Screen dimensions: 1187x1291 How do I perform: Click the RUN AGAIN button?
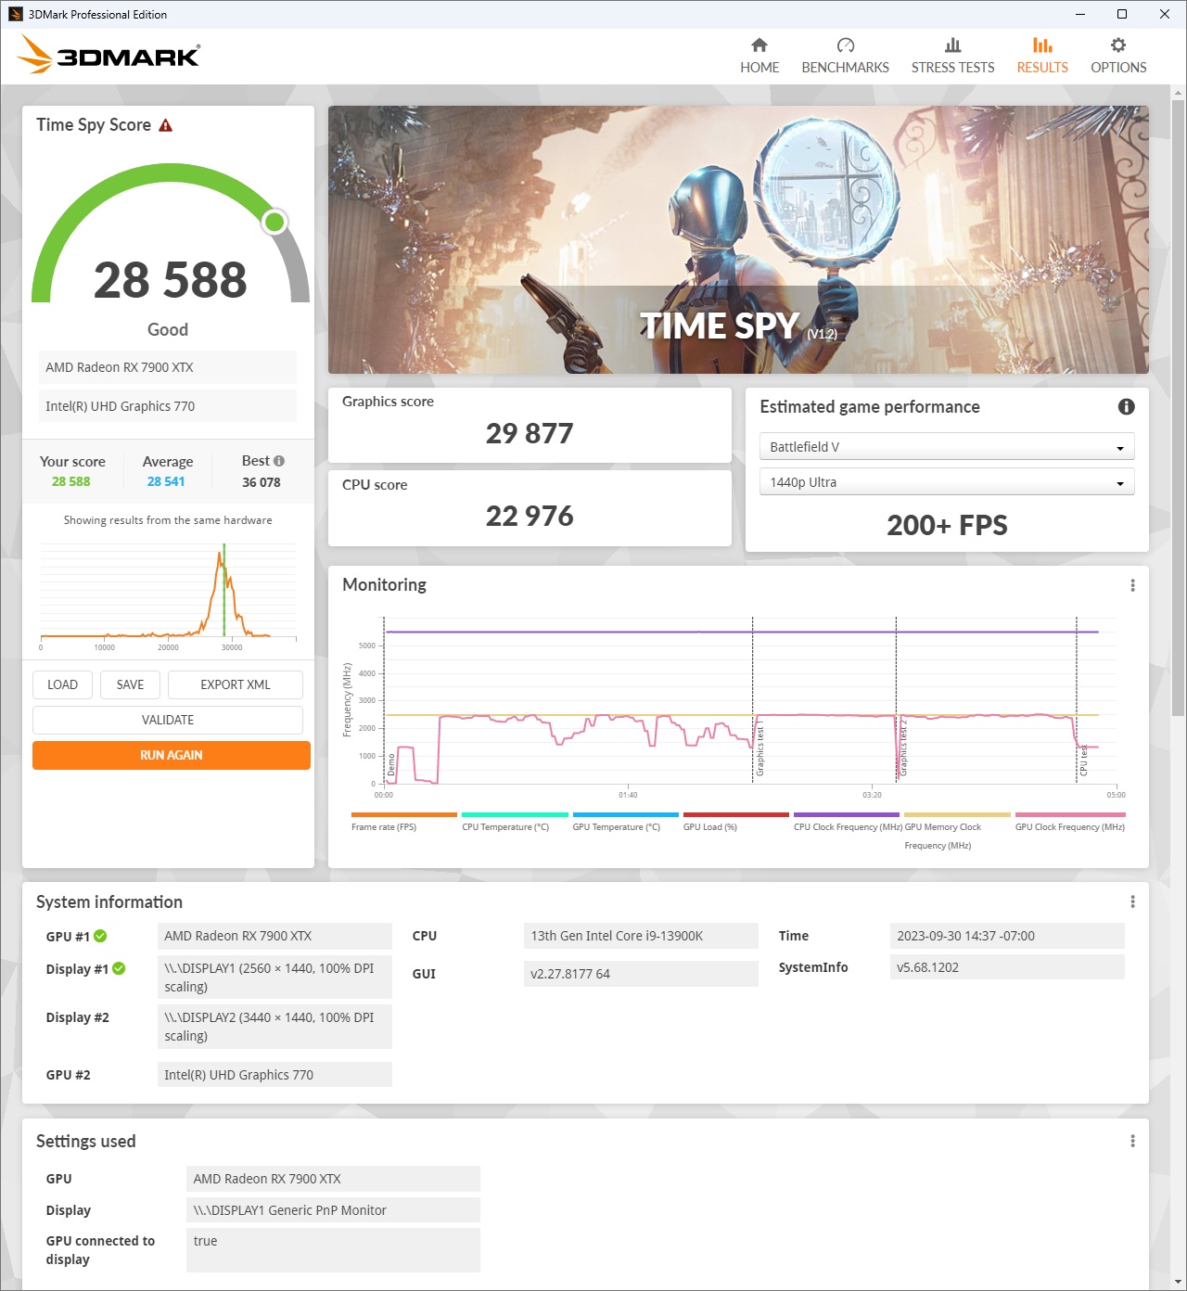click(x=172, y=755)
